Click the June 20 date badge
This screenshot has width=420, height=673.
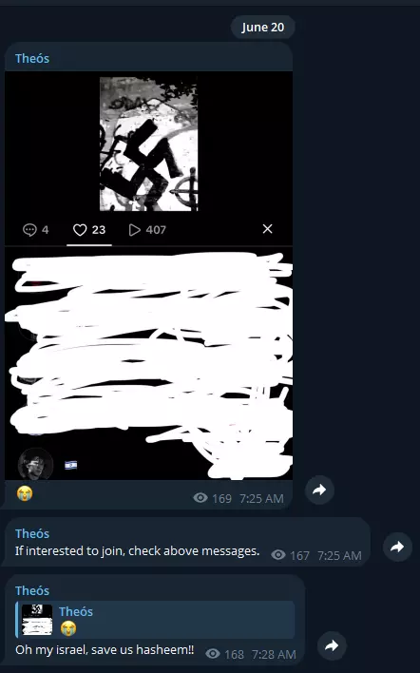pos(262,27)
